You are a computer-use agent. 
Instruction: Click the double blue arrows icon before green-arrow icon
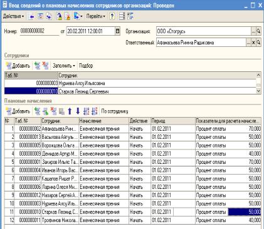[x=49, y=16]
